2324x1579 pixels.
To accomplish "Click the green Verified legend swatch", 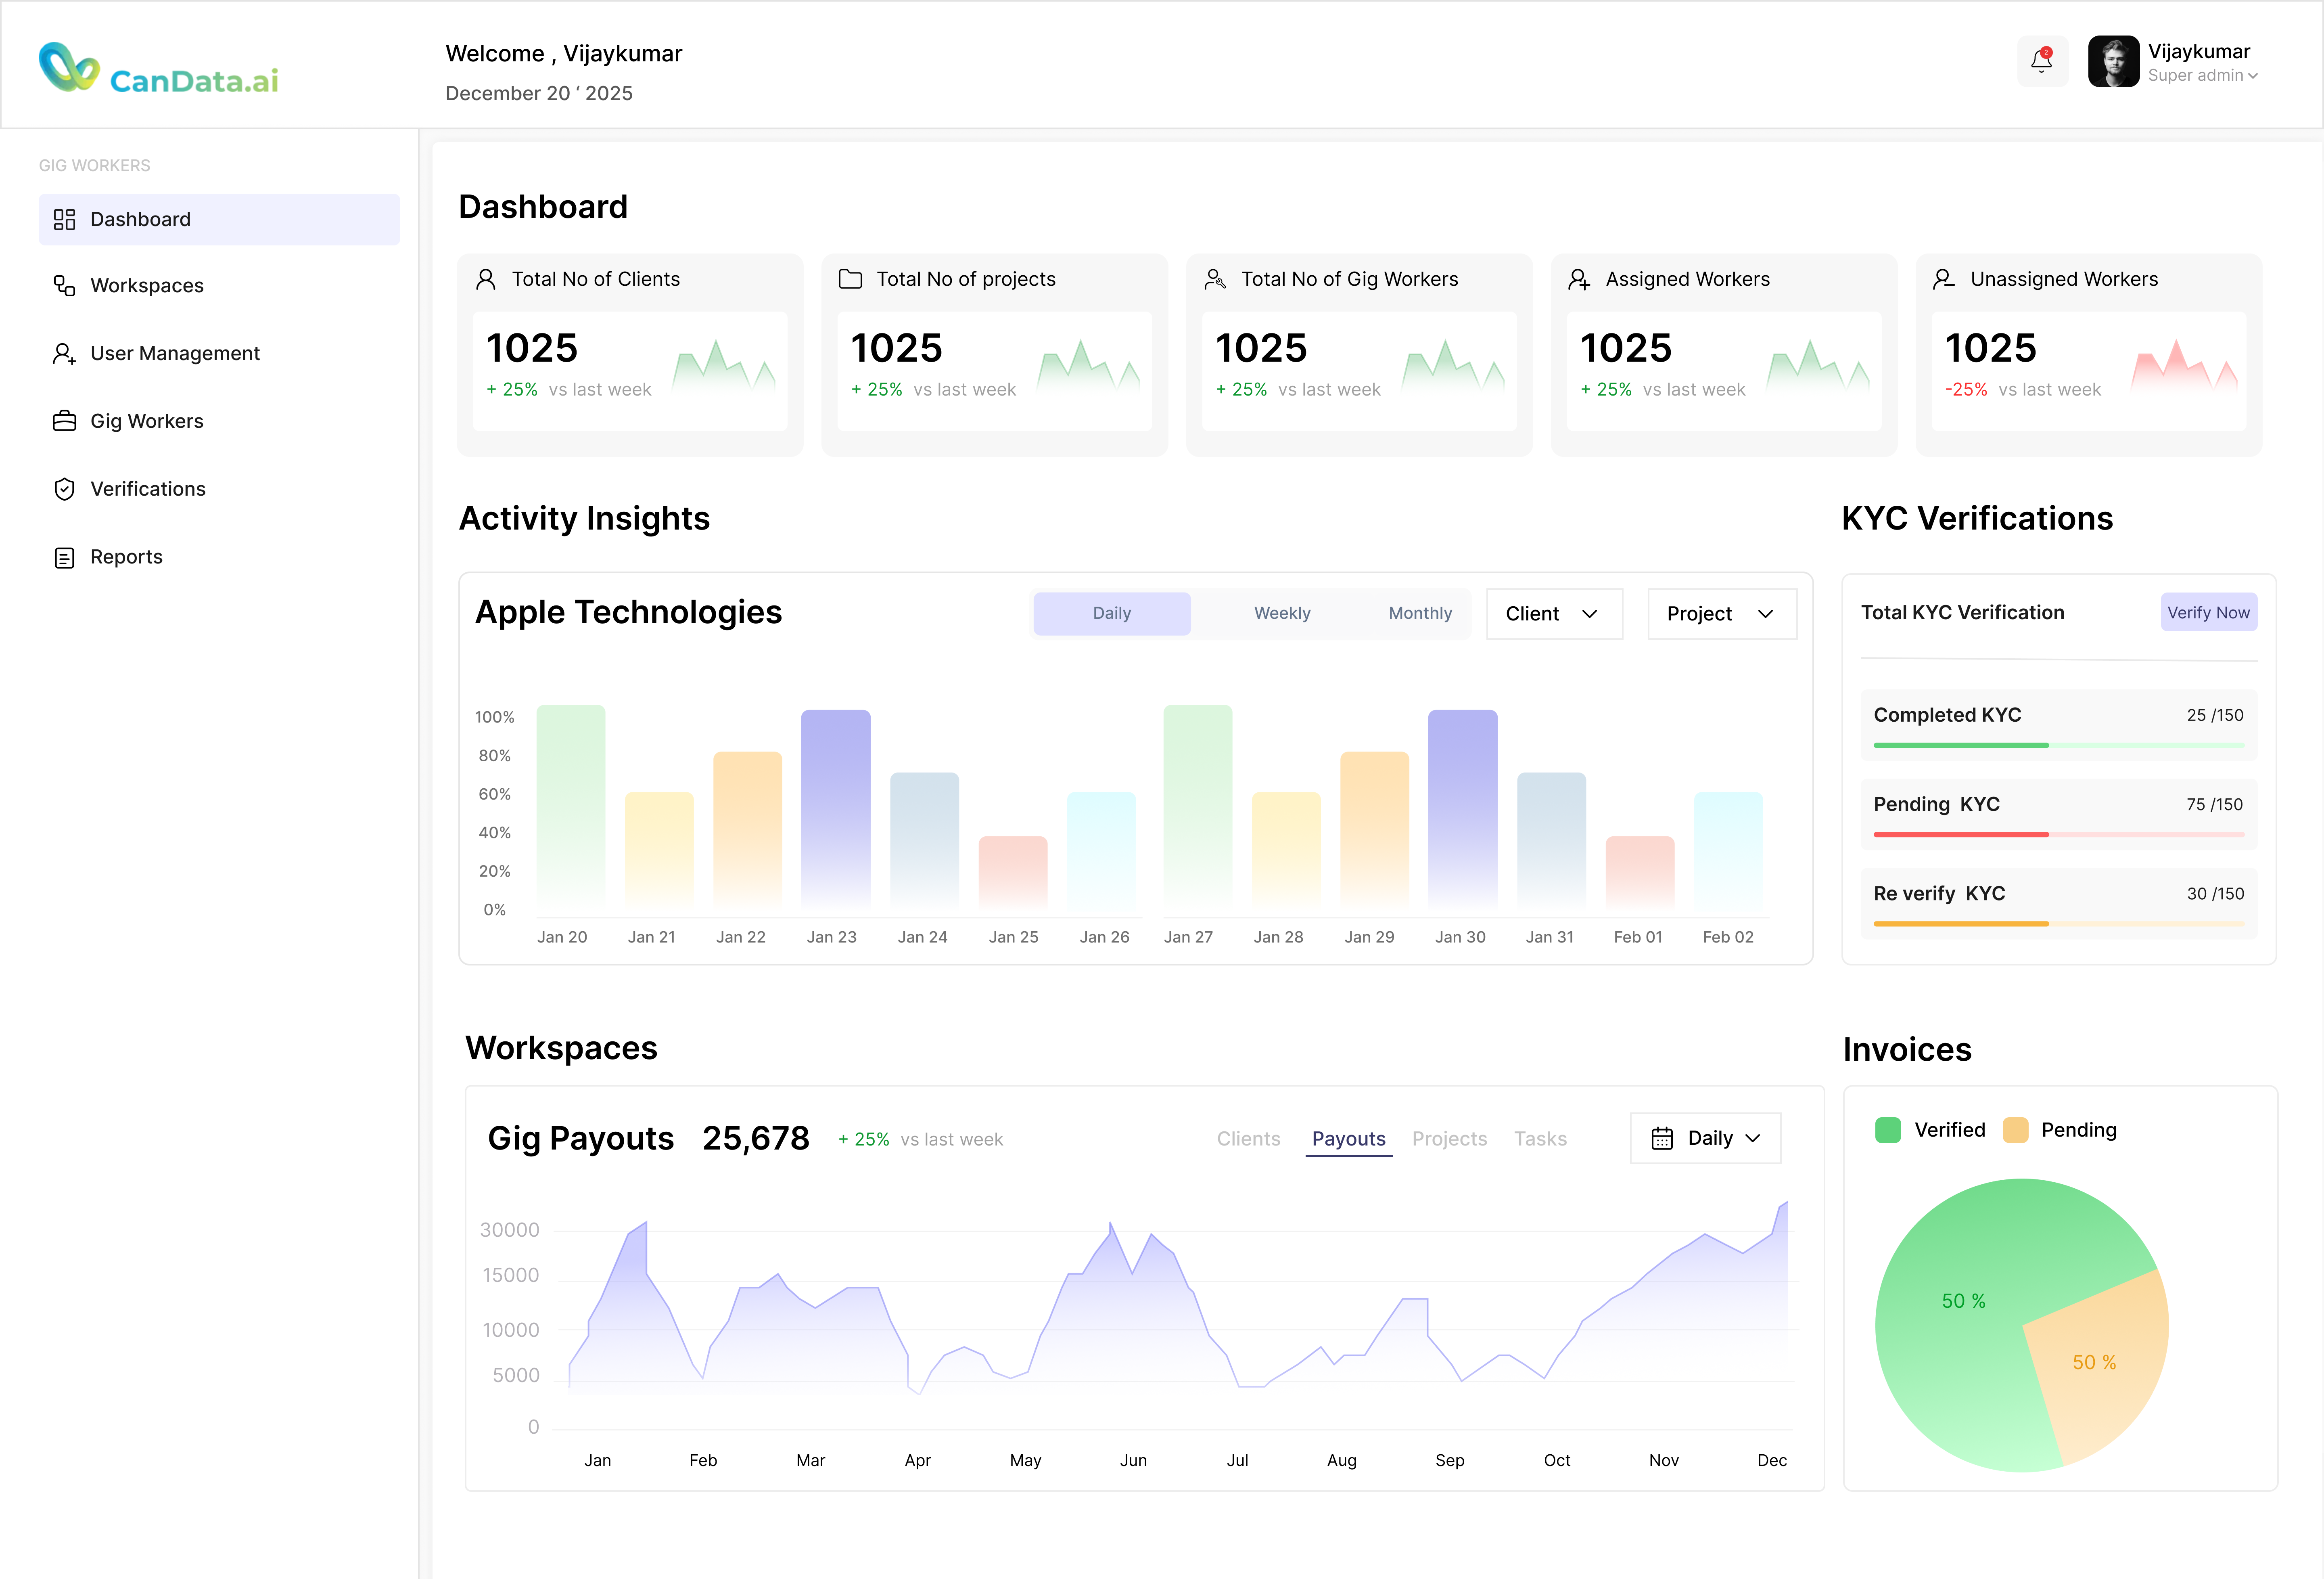I will point(1888,1130).
